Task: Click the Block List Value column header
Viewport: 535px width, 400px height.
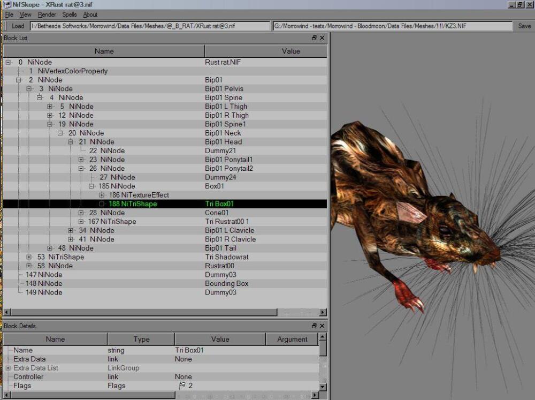Action: (x=266, y=51)
